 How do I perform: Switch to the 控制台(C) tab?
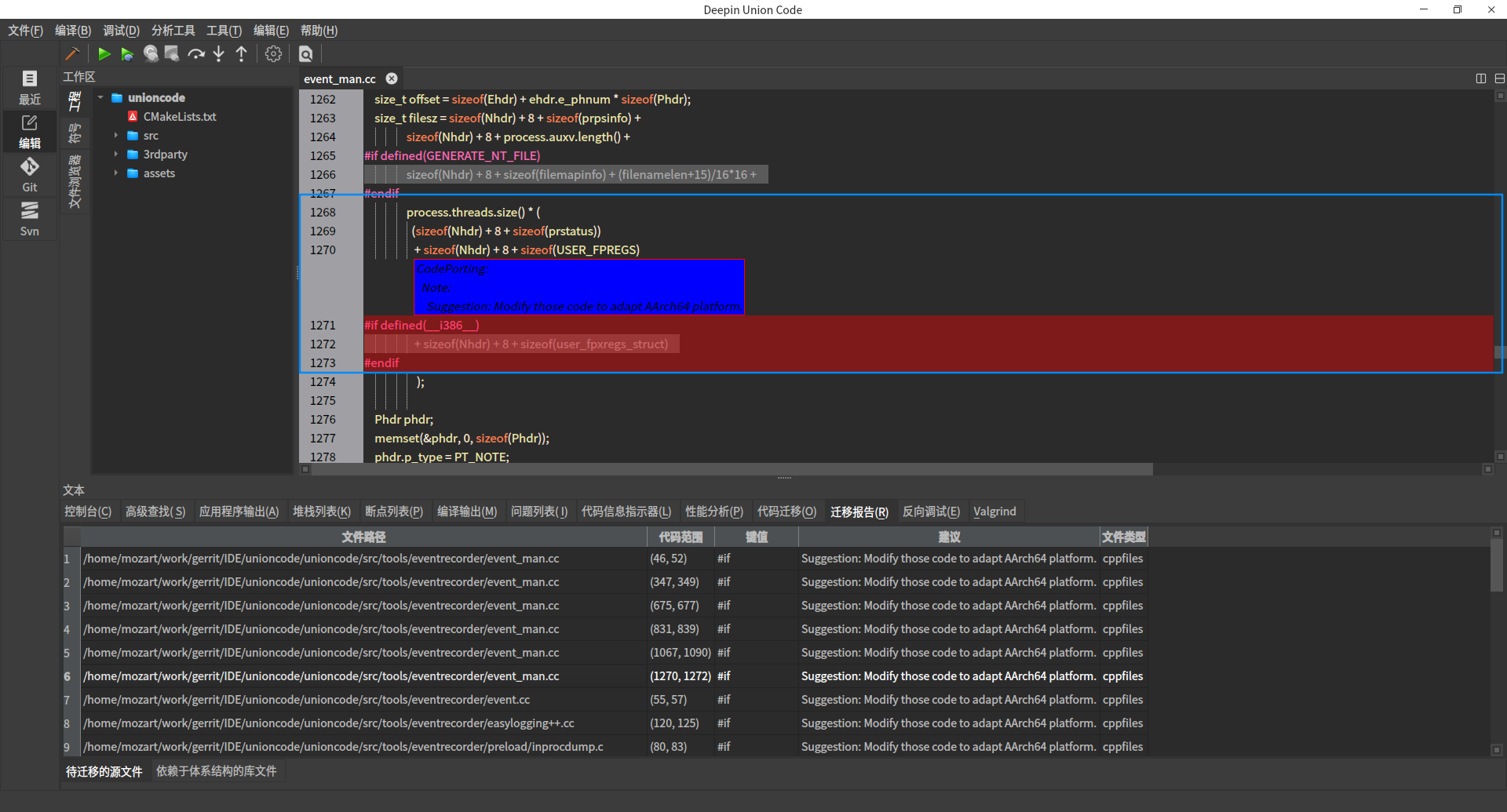[88, 512]
